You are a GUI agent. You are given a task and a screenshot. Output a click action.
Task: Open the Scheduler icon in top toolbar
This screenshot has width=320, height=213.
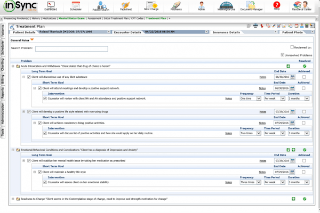tap(76, 6)
